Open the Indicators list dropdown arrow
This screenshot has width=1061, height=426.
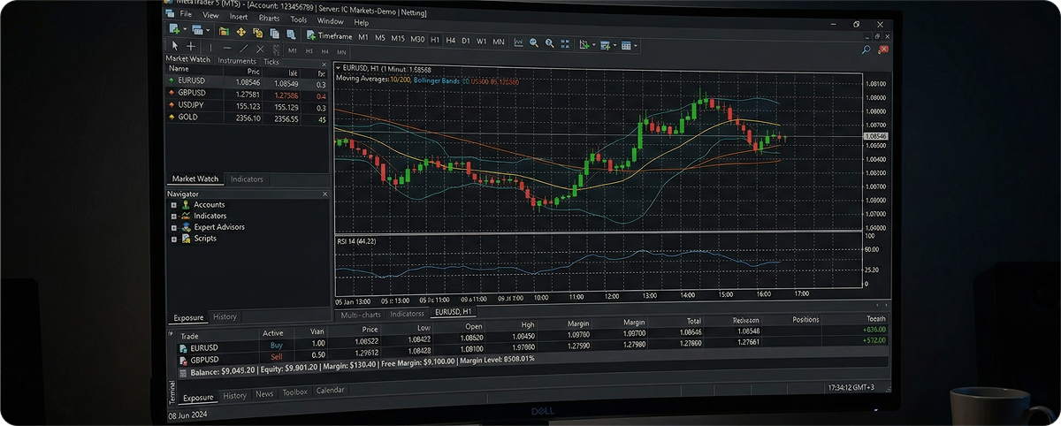coord(594,45)
